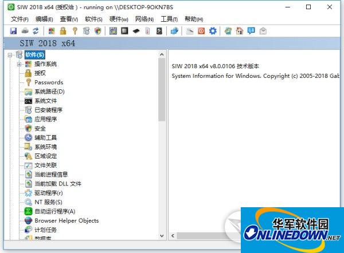The width and height of the screenshot is (344, 253).
Task: Select the 已安装程序 tree item
Action: [49, 110]
